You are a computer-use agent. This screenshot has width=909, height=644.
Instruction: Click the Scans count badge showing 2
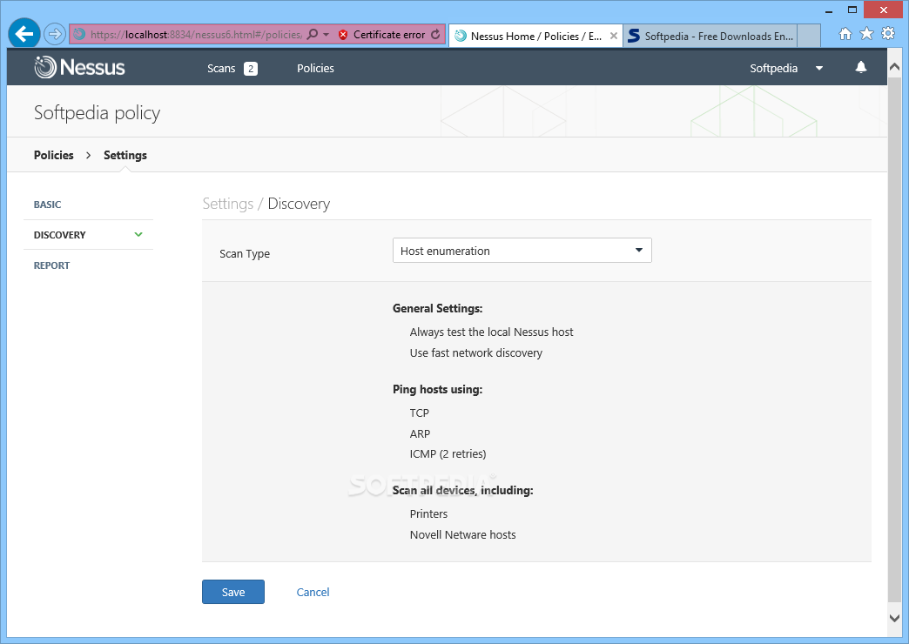(x=251, y=69)
